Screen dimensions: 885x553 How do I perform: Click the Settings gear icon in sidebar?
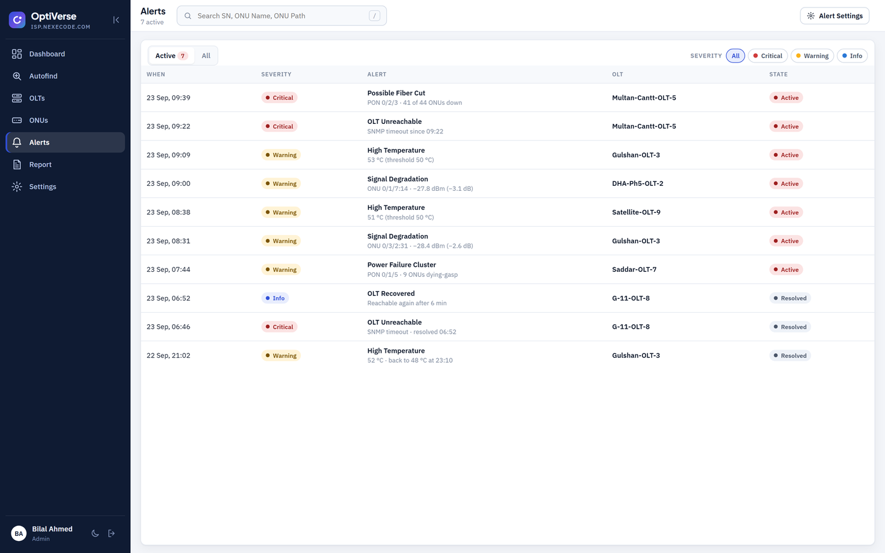(x=17, y=186)
